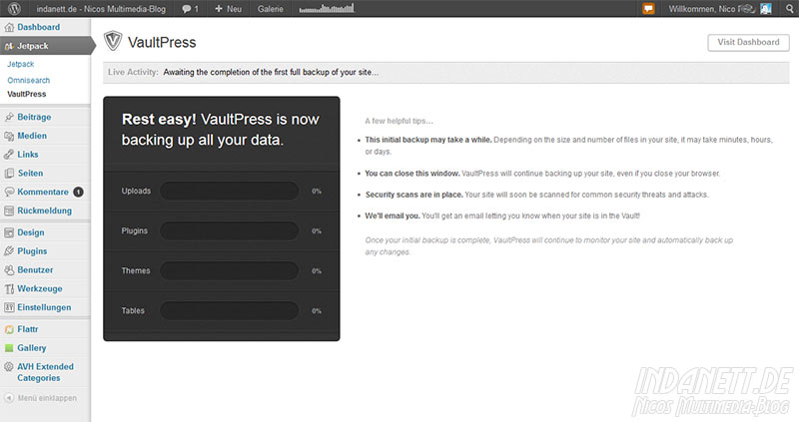799x422 pixels.
Task: Click the Kommentare pending count badge
Action: [x=78, y=192]
